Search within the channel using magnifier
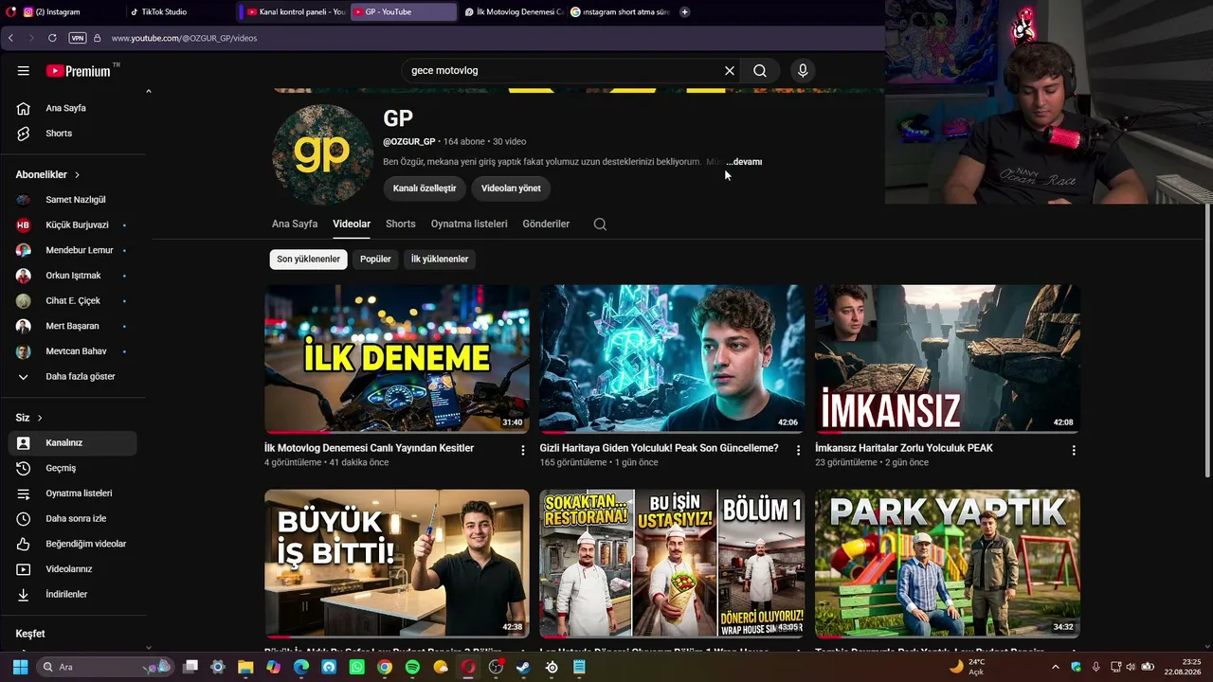Screen dimensions: 1213x682 [600, 224]
